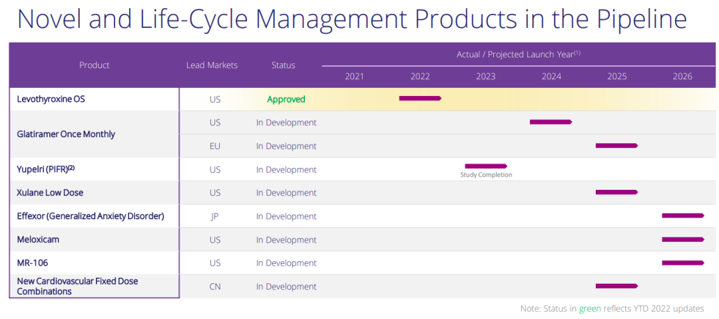Click 'In Development' status for Yupelri row
The image size is (719, 319).
click(x=286, y=169)
